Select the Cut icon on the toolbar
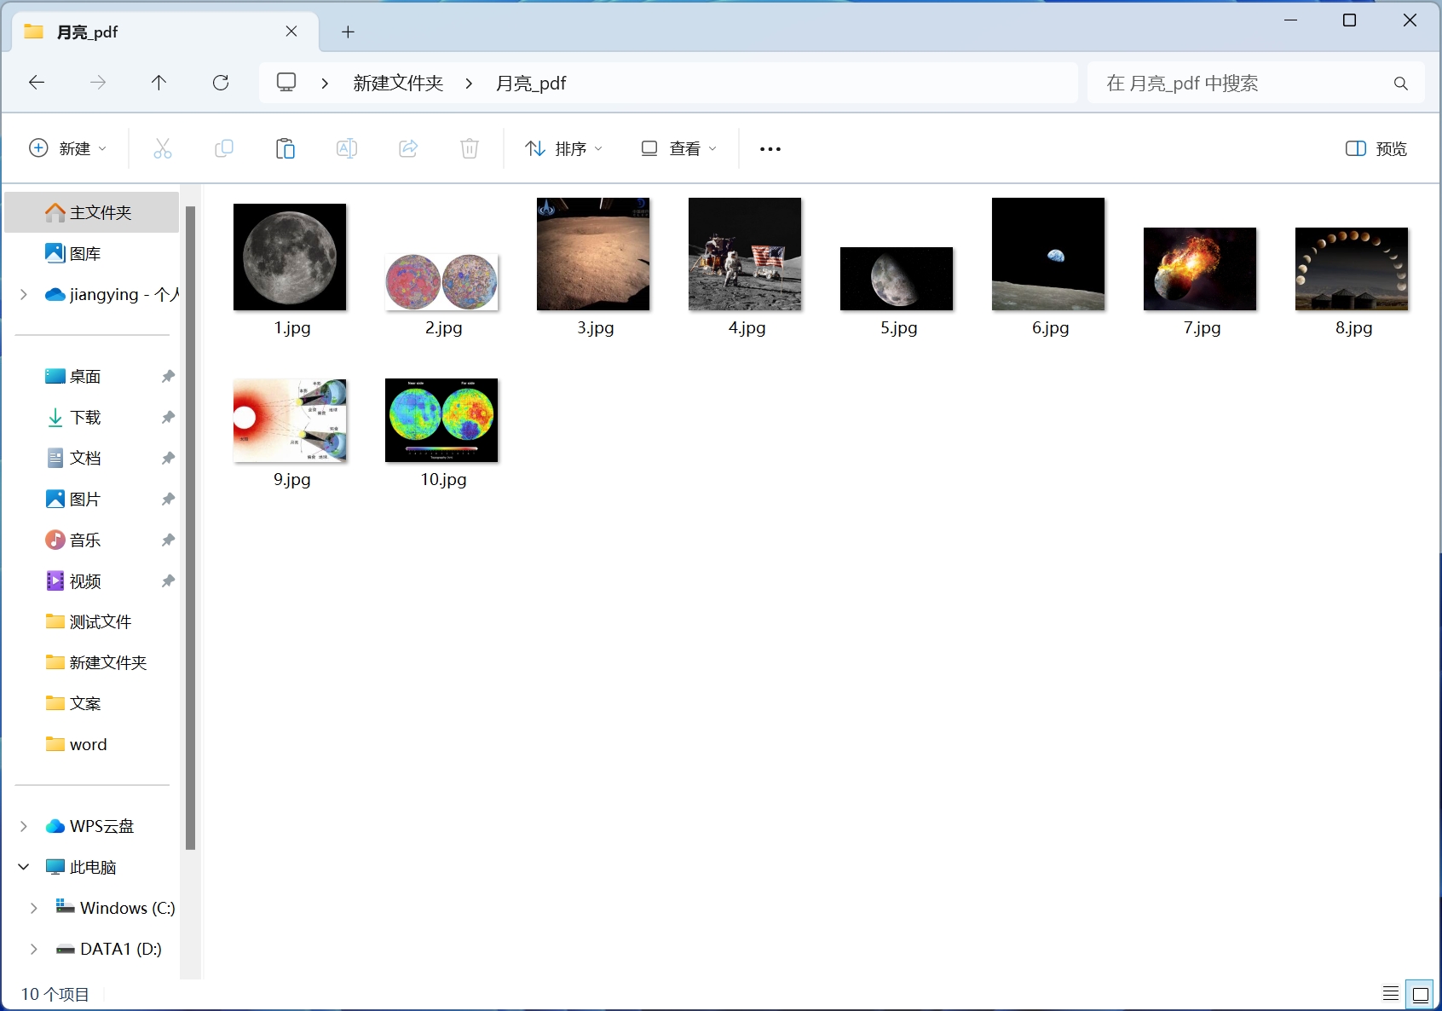This screenshot has width=1442, height=1011. point(162,148)
